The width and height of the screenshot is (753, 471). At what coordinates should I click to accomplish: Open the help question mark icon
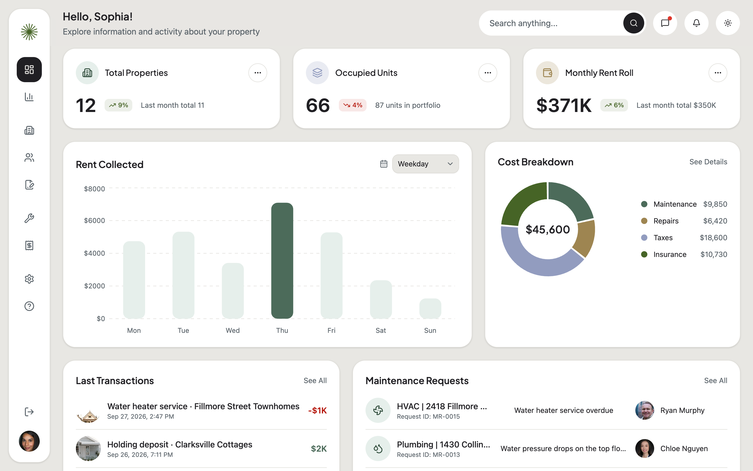tap(29, 306)
